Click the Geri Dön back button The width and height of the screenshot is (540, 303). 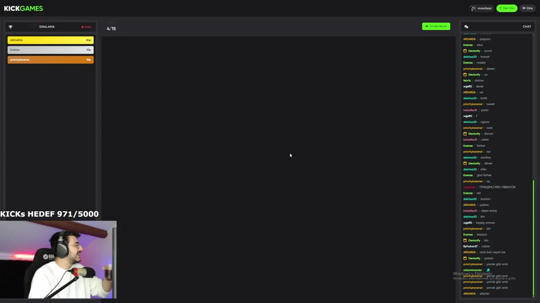pos(507,8)
